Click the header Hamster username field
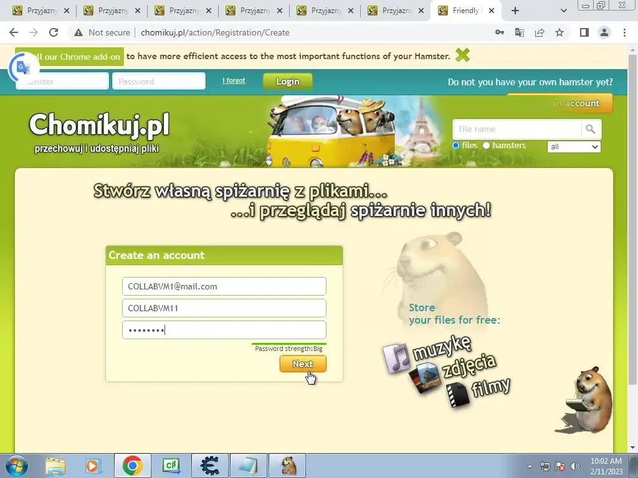638x478 pixels. pyautogui.click(x=62, y=82)
